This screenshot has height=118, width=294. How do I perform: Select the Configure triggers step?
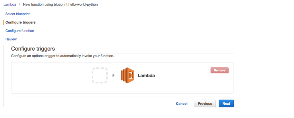(21, 22)
